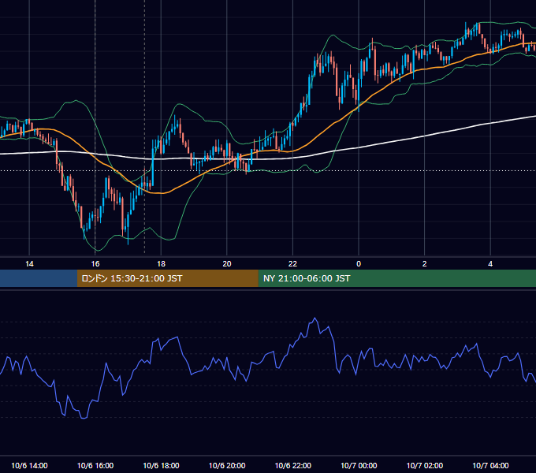Image resolution: width=536 pixels, height=473 pixels.
Task: Click the hour label 0 on price chart axis
Action: point(359,264)
